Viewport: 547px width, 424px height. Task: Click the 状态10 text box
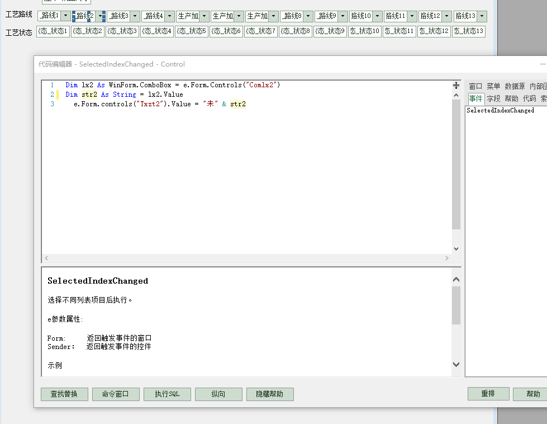tap(364, 31)
